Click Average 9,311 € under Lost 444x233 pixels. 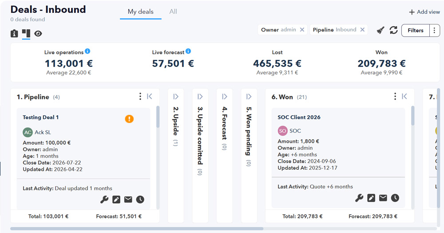click(x=277, y=72)
